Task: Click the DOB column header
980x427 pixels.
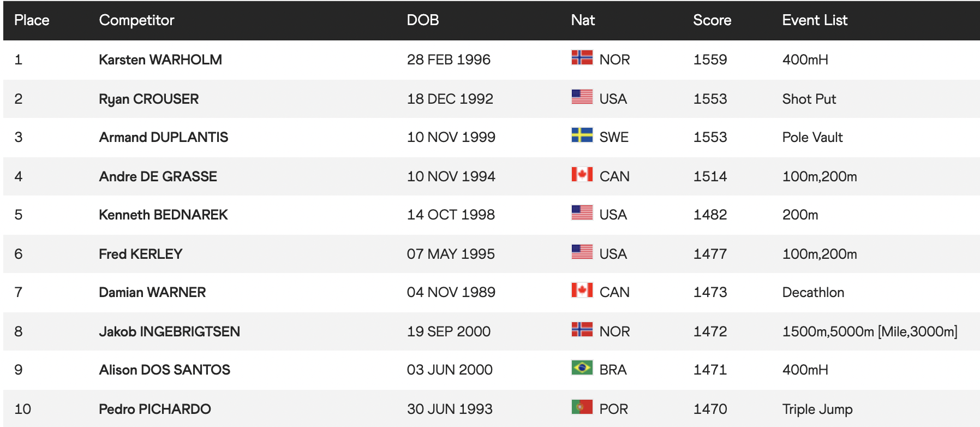Action: (x=422, y=20)
